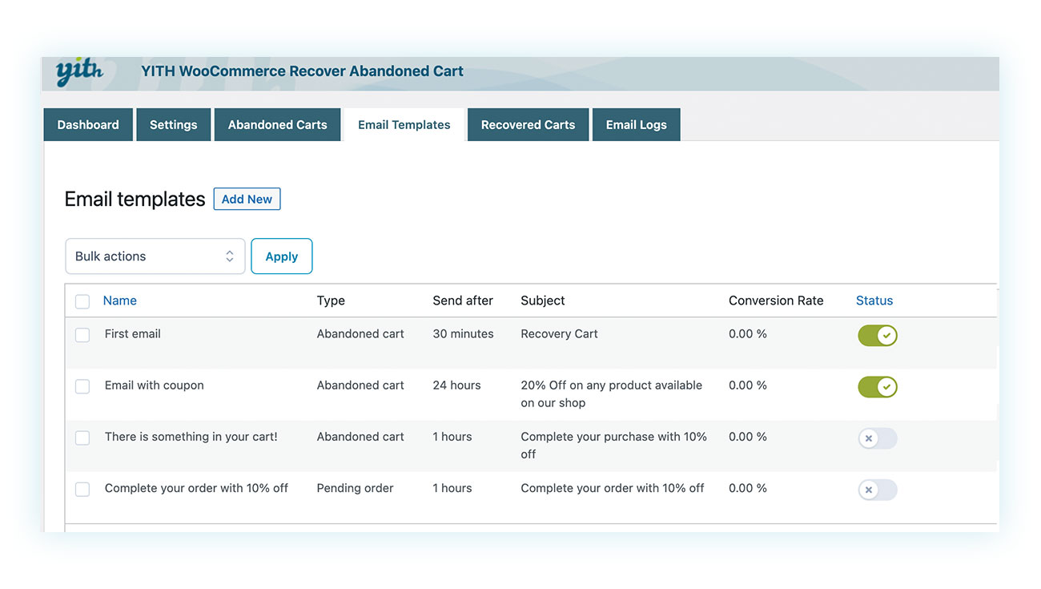Enable There is something in your cart! toggle
The width and height of the screenshot is (1041, 589).
[x=878, y=438]
